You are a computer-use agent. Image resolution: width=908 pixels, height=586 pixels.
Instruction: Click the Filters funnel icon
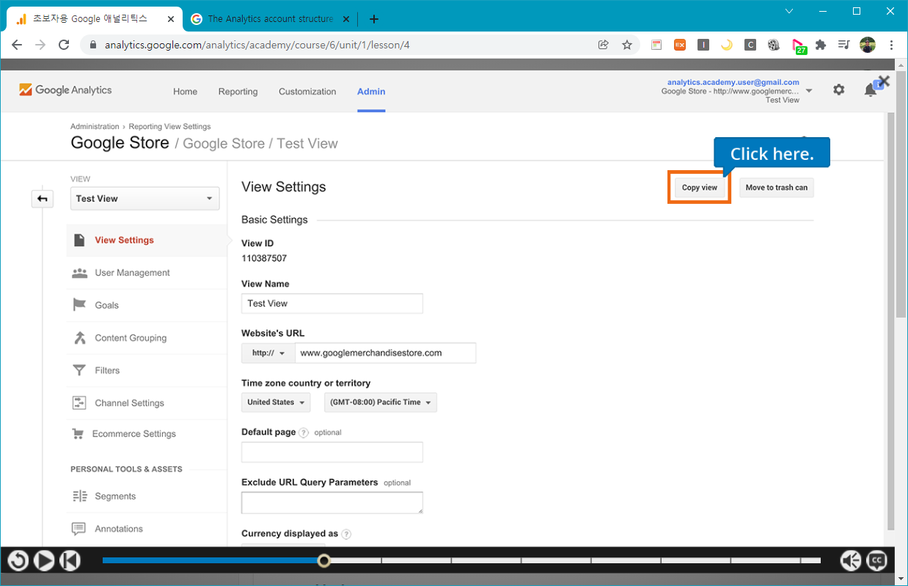tap(79, 370)
